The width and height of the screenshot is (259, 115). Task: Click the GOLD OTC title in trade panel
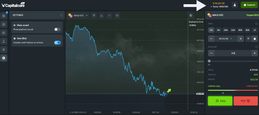click(218, 15)
